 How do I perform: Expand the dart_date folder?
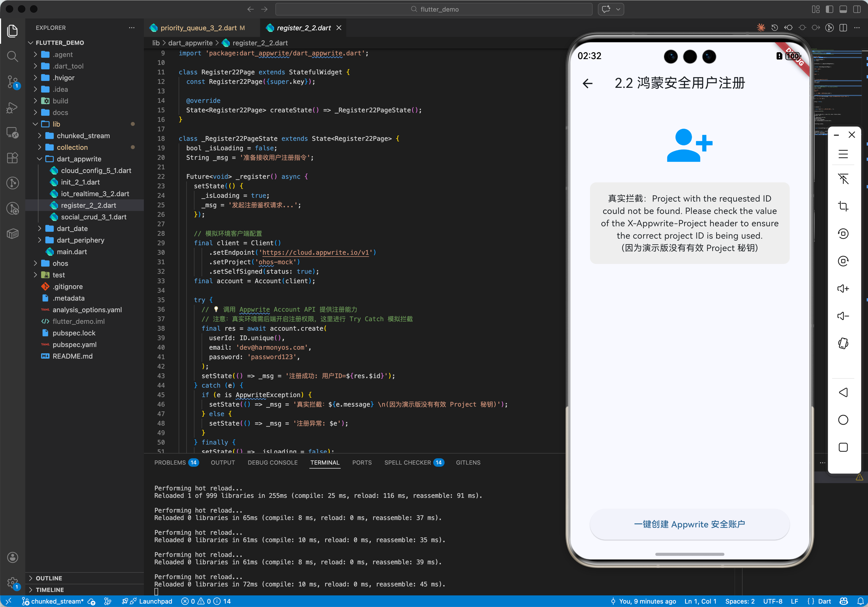pyautogui.click(x=72, y=228)
